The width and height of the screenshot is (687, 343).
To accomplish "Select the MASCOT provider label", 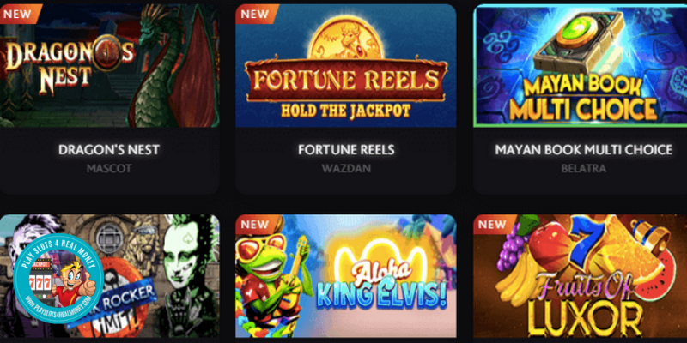I will pos(109,168).
